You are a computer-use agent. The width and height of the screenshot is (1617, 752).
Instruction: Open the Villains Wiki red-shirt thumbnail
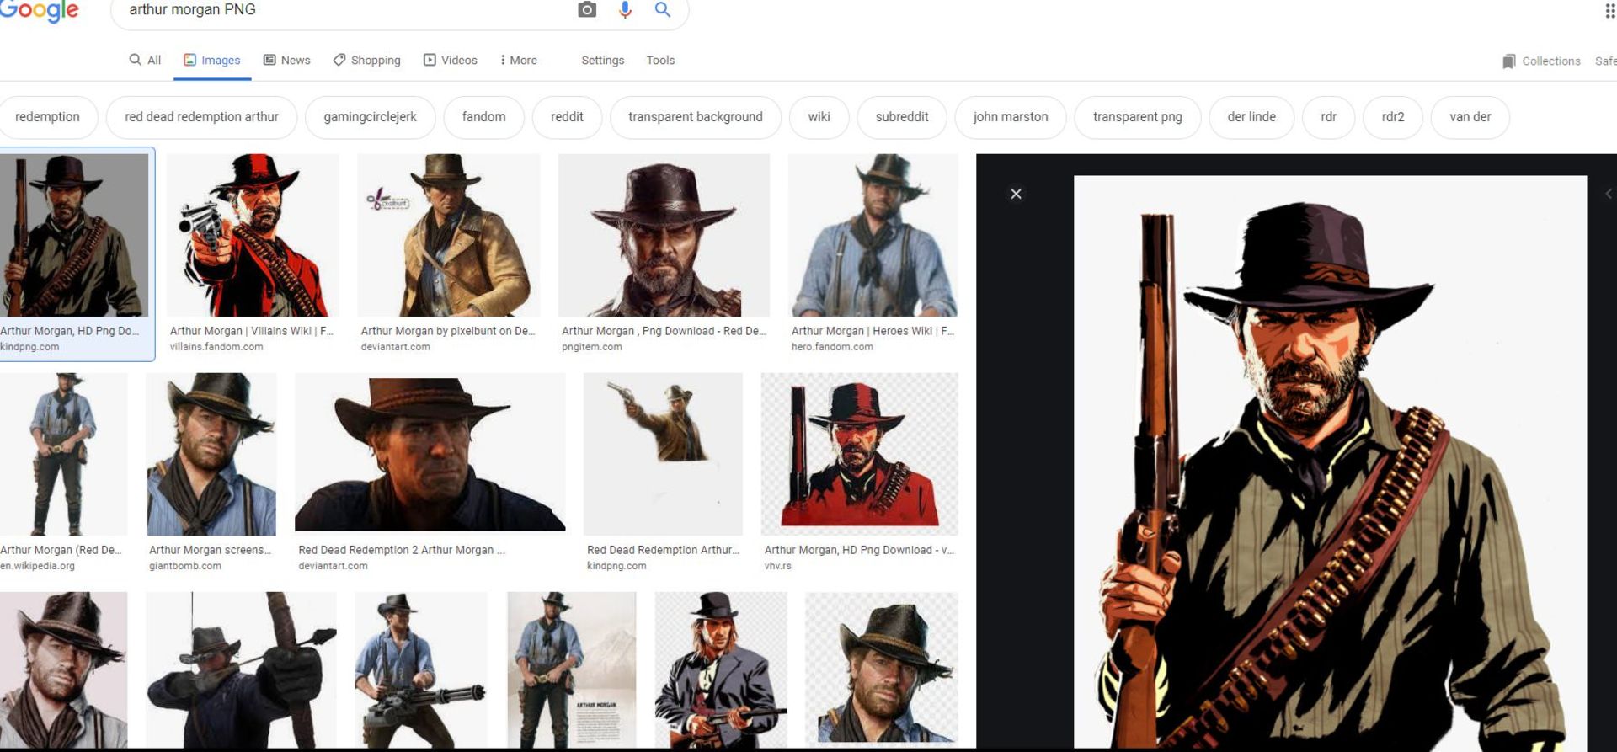253,235
